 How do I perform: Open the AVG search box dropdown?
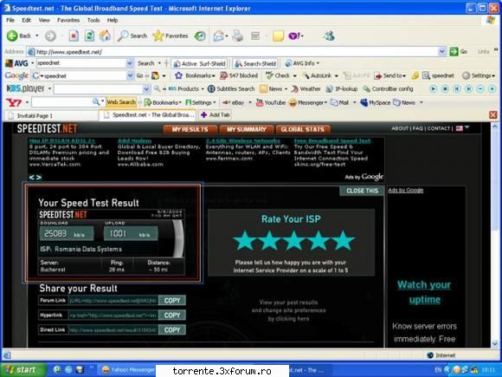pos(130,63)
